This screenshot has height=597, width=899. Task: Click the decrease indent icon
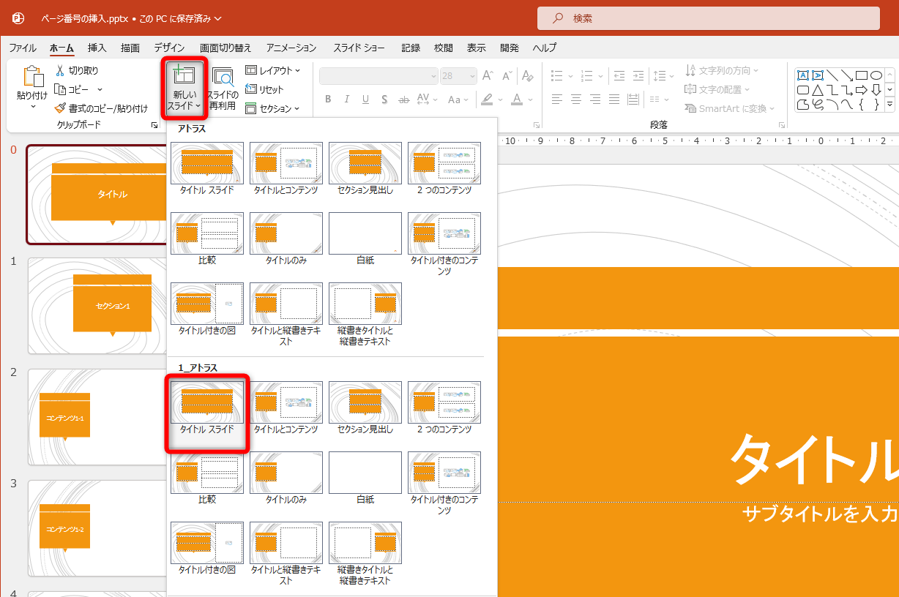[619, 76]
